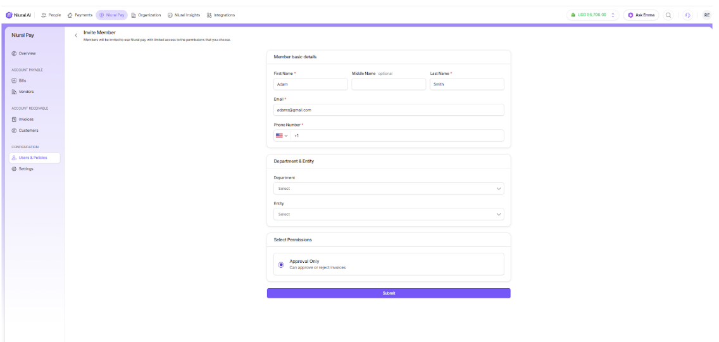719x342 pixels.
Task: Click the First Name field containing Adam
Action: point(310,84)
